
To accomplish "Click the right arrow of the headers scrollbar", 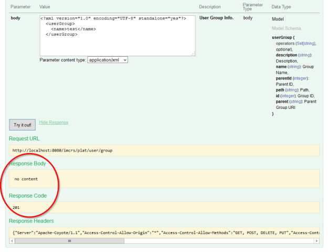I will point(317,240).
